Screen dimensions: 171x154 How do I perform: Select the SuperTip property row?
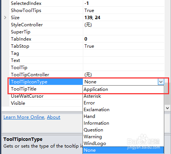coord(87,32)
